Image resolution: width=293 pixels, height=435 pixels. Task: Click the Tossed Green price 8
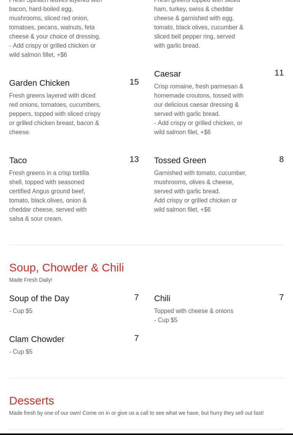pos(281,159)
